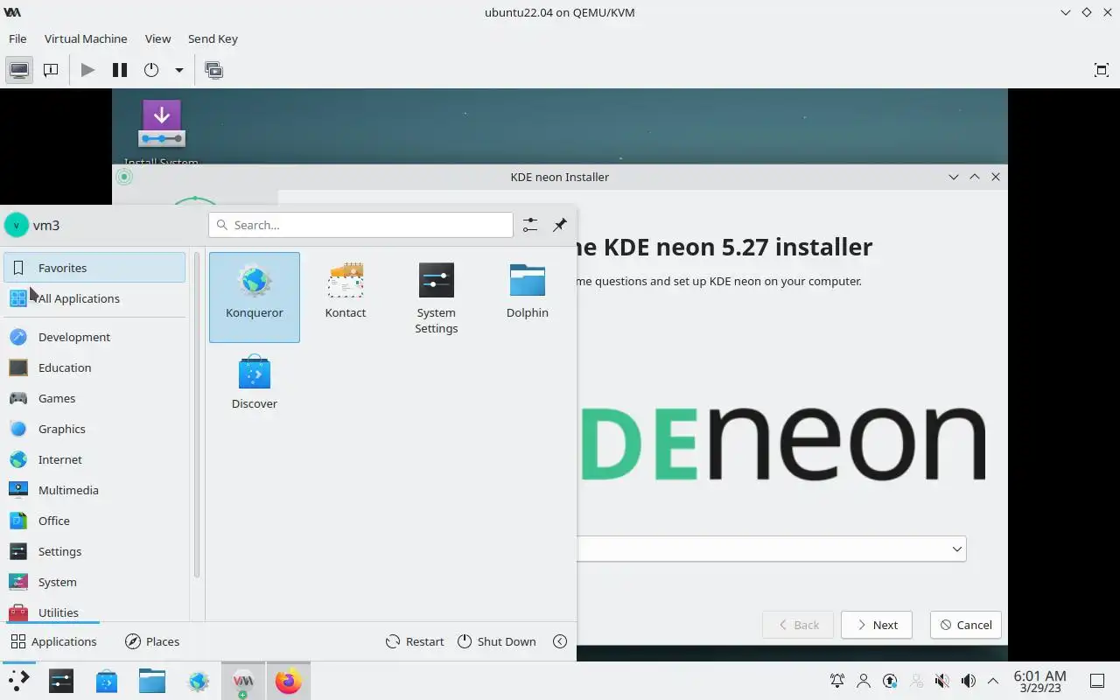This screenshot has width=1120, height=700.
Task: Open Install System desktop icon
Action: pos(161,132)
